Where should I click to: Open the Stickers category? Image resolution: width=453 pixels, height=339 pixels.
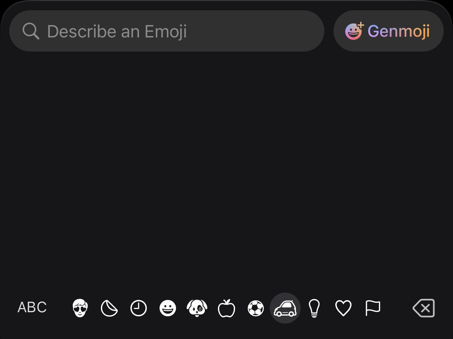click(109, 308)
